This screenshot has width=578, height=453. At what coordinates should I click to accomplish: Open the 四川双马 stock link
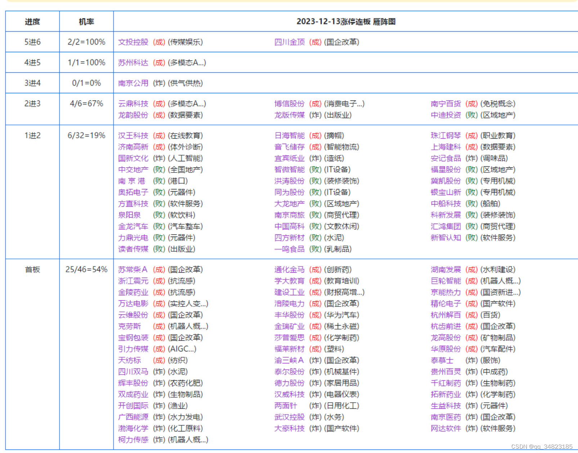[133, 372]
